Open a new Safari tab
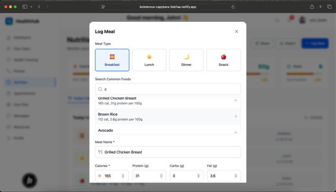Viewport: 336px width, 192px height. pos(320,7)
